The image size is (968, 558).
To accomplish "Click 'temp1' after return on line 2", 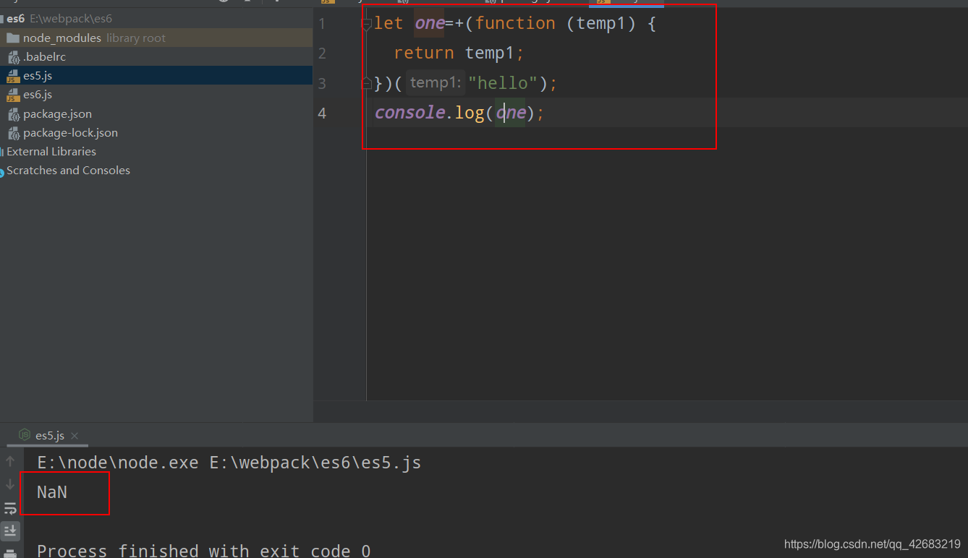I will (490, 53).
